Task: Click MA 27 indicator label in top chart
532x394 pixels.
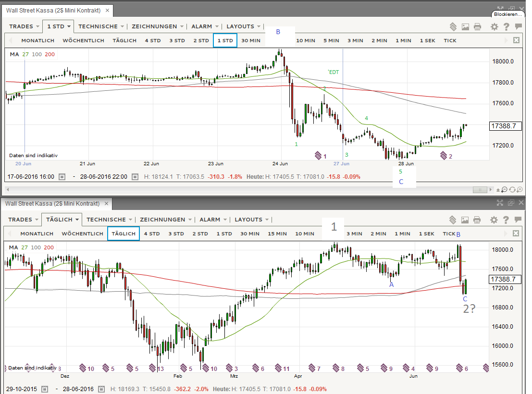Action: click(x=25, y=54)
